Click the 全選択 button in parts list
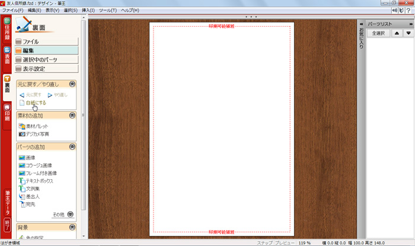415x246 pixels. 377,33
